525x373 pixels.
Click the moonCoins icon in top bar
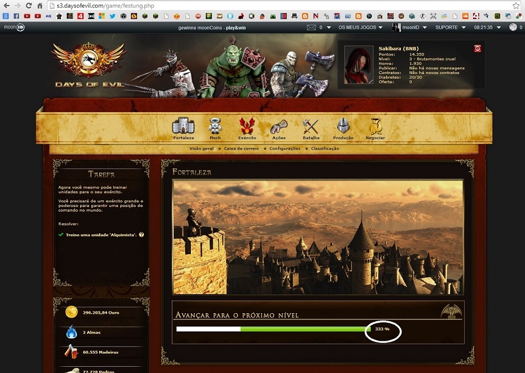pyautogui.click(x=513, y=28)
